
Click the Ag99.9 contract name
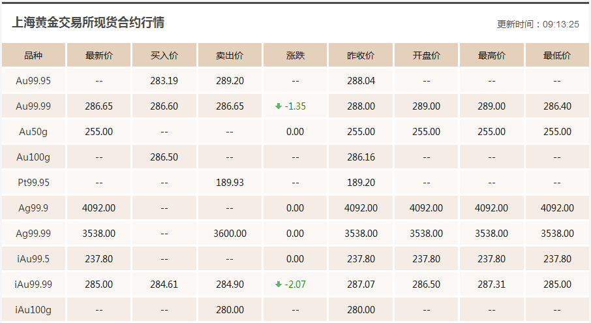(x=33, y=208)
